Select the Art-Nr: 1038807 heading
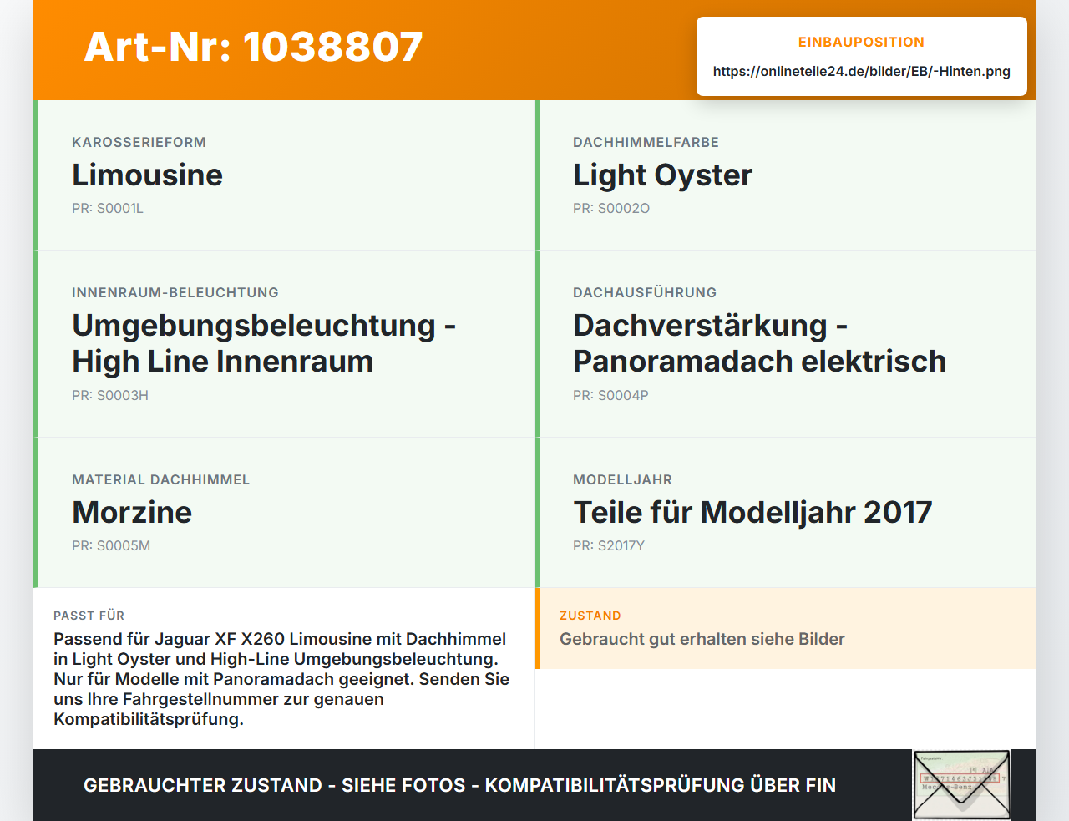 (254, 47)
